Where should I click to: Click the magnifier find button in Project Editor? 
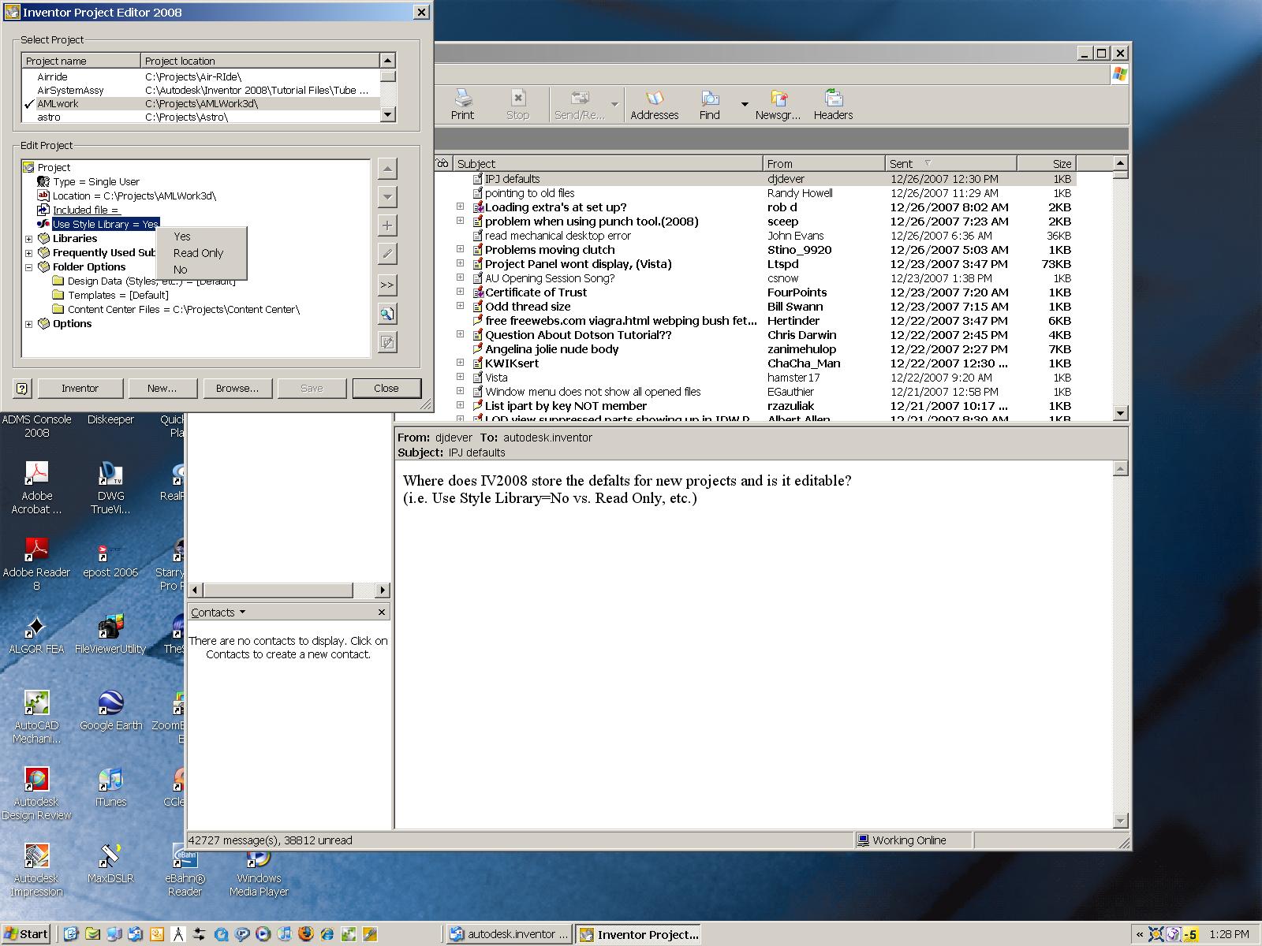coord(387,314)
